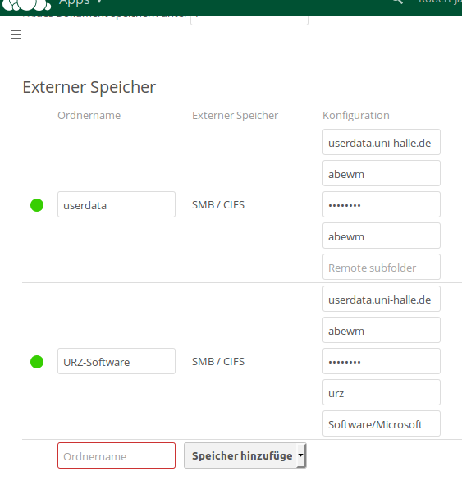Open the Speicher hinzufügen dropdown

[245, 455]
